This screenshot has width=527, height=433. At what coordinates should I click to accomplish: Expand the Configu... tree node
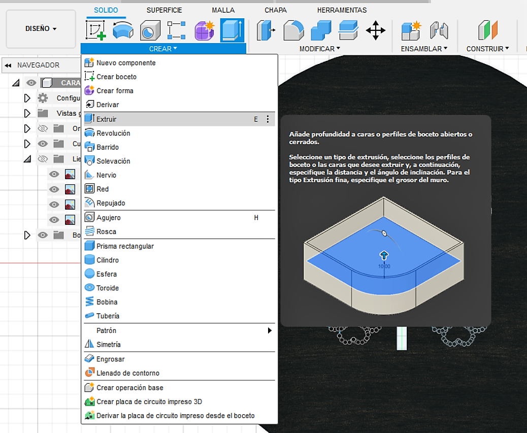point(27,98)
